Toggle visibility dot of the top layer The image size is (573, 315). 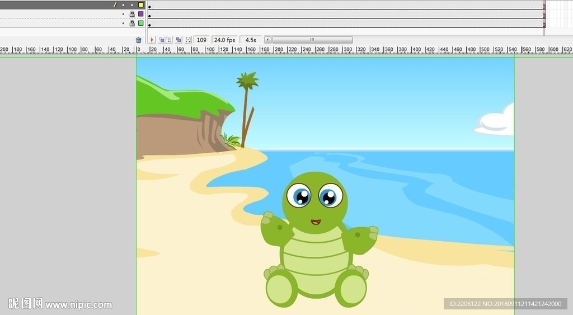point(123,5)
